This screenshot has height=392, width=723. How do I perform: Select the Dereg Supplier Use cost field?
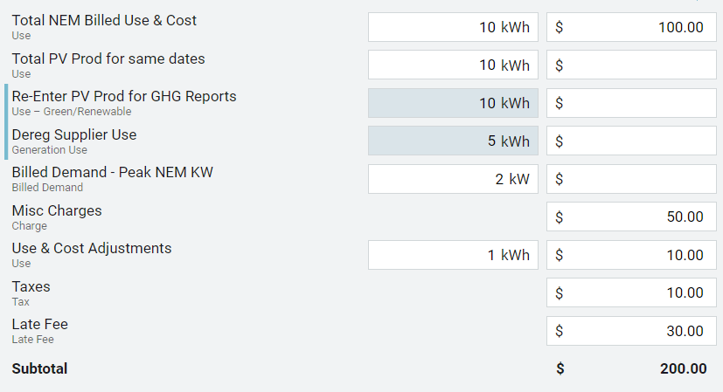click(631, 141)
